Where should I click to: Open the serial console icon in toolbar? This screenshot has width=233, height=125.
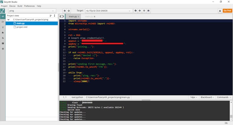pyautogui.click(x=148, y=11)
